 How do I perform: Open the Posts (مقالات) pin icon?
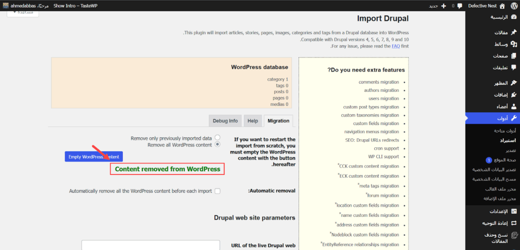[513, 33]
